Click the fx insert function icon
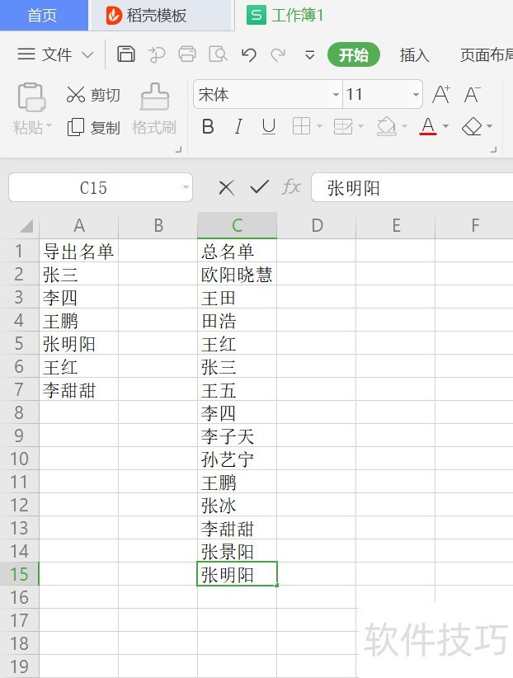This screenshot has width=513, height=678. (x=291, y=187)
